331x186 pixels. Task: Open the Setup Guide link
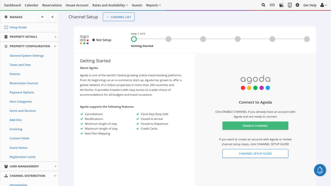click(18, 27)
